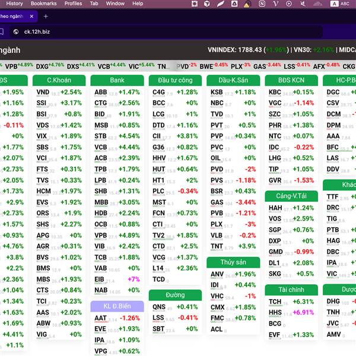The height and width of the screenshot is (356, 356).
Task: Open a new browser tab with plus
Action: (46, 17)
